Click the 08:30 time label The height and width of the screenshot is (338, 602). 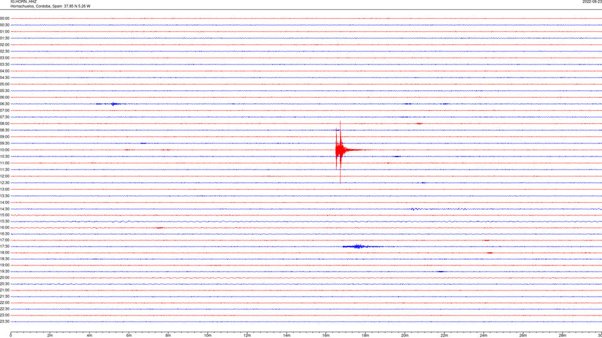4,130
